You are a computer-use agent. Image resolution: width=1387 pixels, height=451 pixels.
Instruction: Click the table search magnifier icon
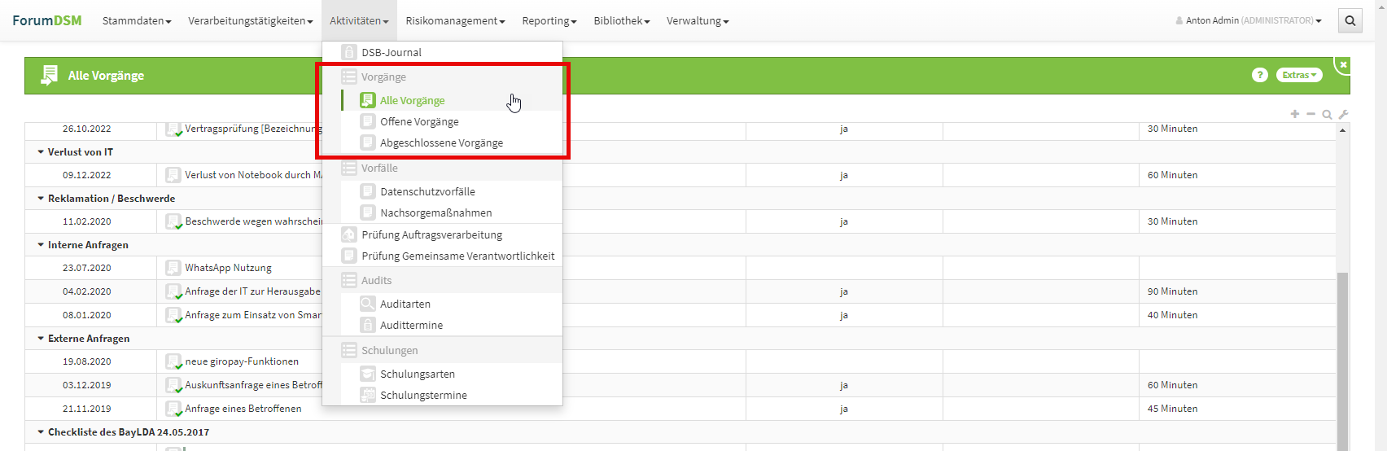click(x=1327, y=114)
